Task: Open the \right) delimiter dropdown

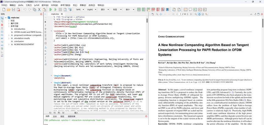Action: tap(95, 10)
